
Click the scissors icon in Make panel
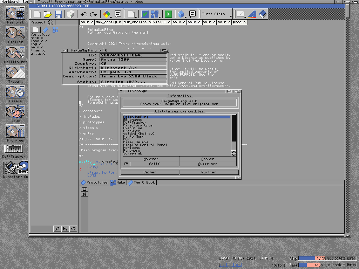pos(84,194)
